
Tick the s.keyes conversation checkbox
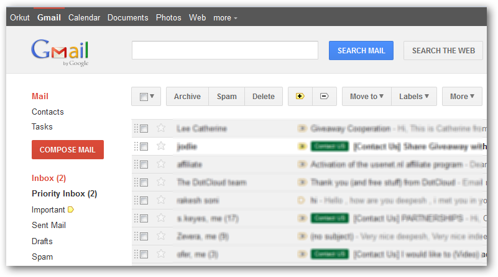tap(144, 218)
